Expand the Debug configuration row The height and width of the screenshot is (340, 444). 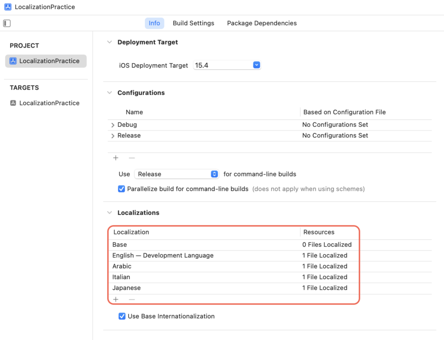(112, 125)
